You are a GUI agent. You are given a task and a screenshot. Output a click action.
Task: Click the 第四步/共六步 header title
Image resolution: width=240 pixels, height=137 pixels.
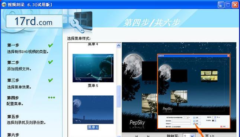tap(152, 23)
